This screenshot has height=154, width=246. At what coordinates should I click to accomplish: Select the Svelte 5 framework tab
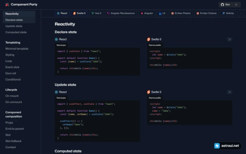[x=80, y=13]
